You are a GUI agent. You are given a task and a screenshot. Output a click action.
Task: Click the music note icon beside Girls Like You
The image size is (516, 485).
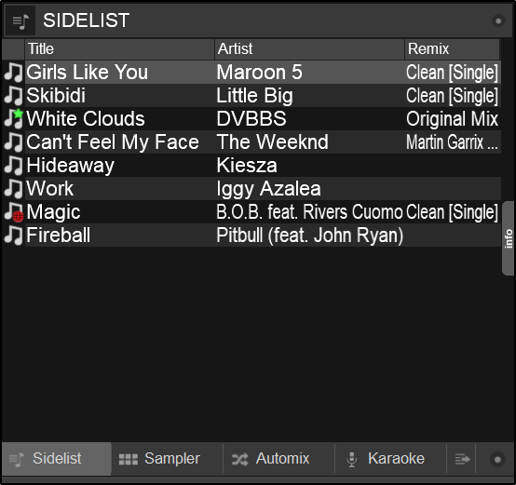(13, 73)
